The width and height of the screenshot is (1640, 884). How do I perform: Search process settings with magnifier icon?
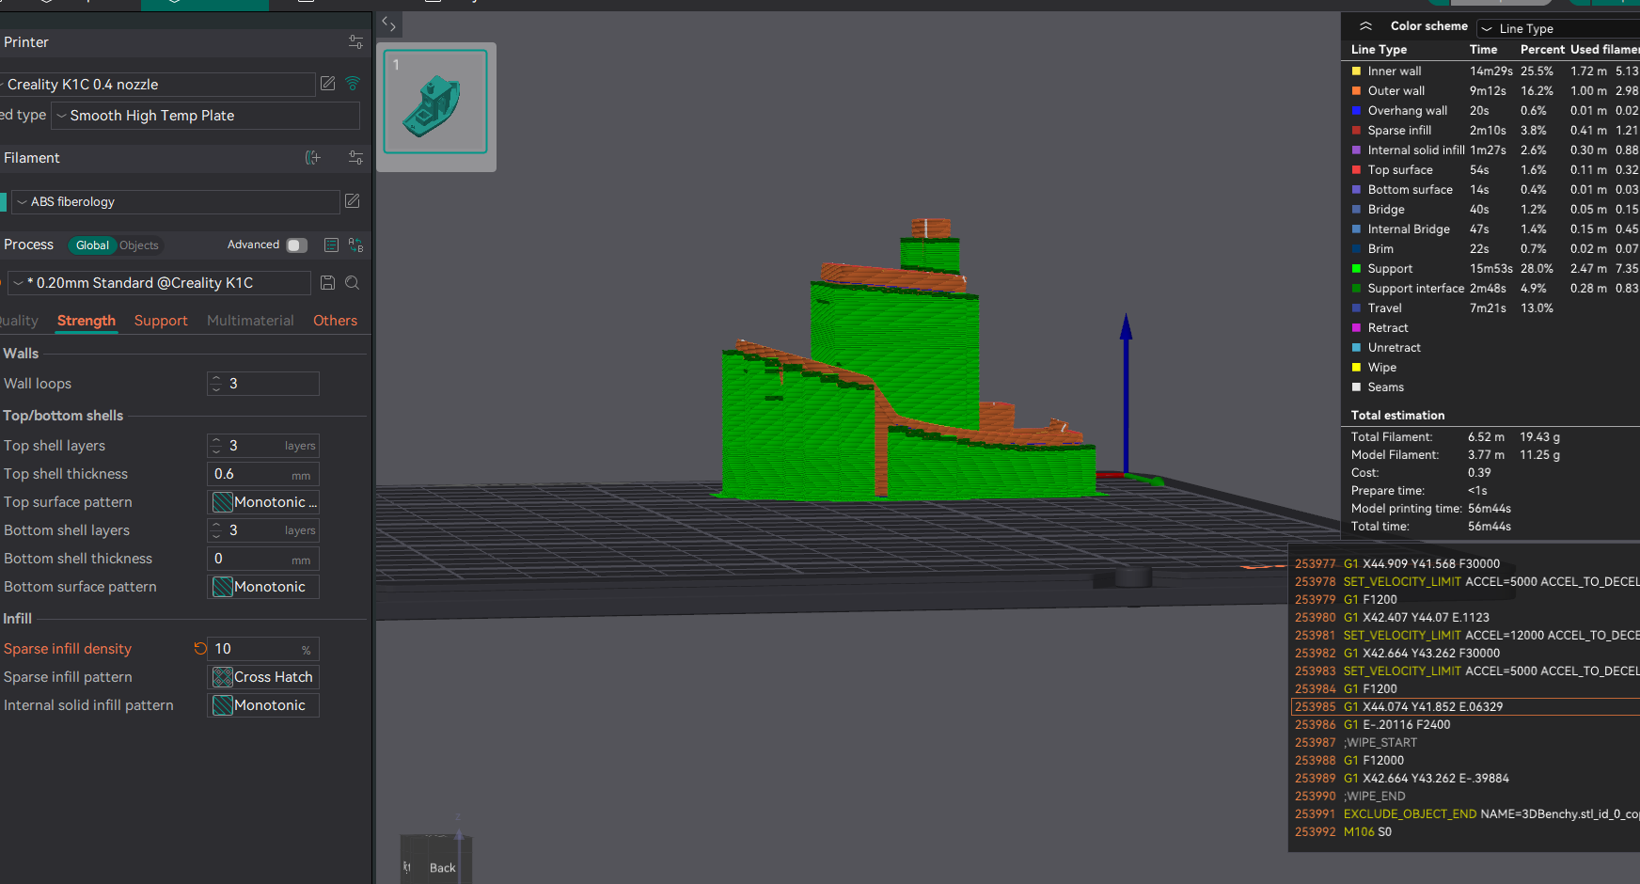tap(353, 283)
